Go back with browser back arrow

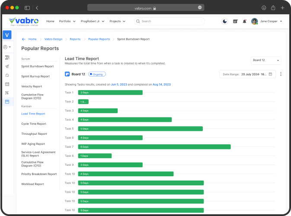[x=37, y=8]
